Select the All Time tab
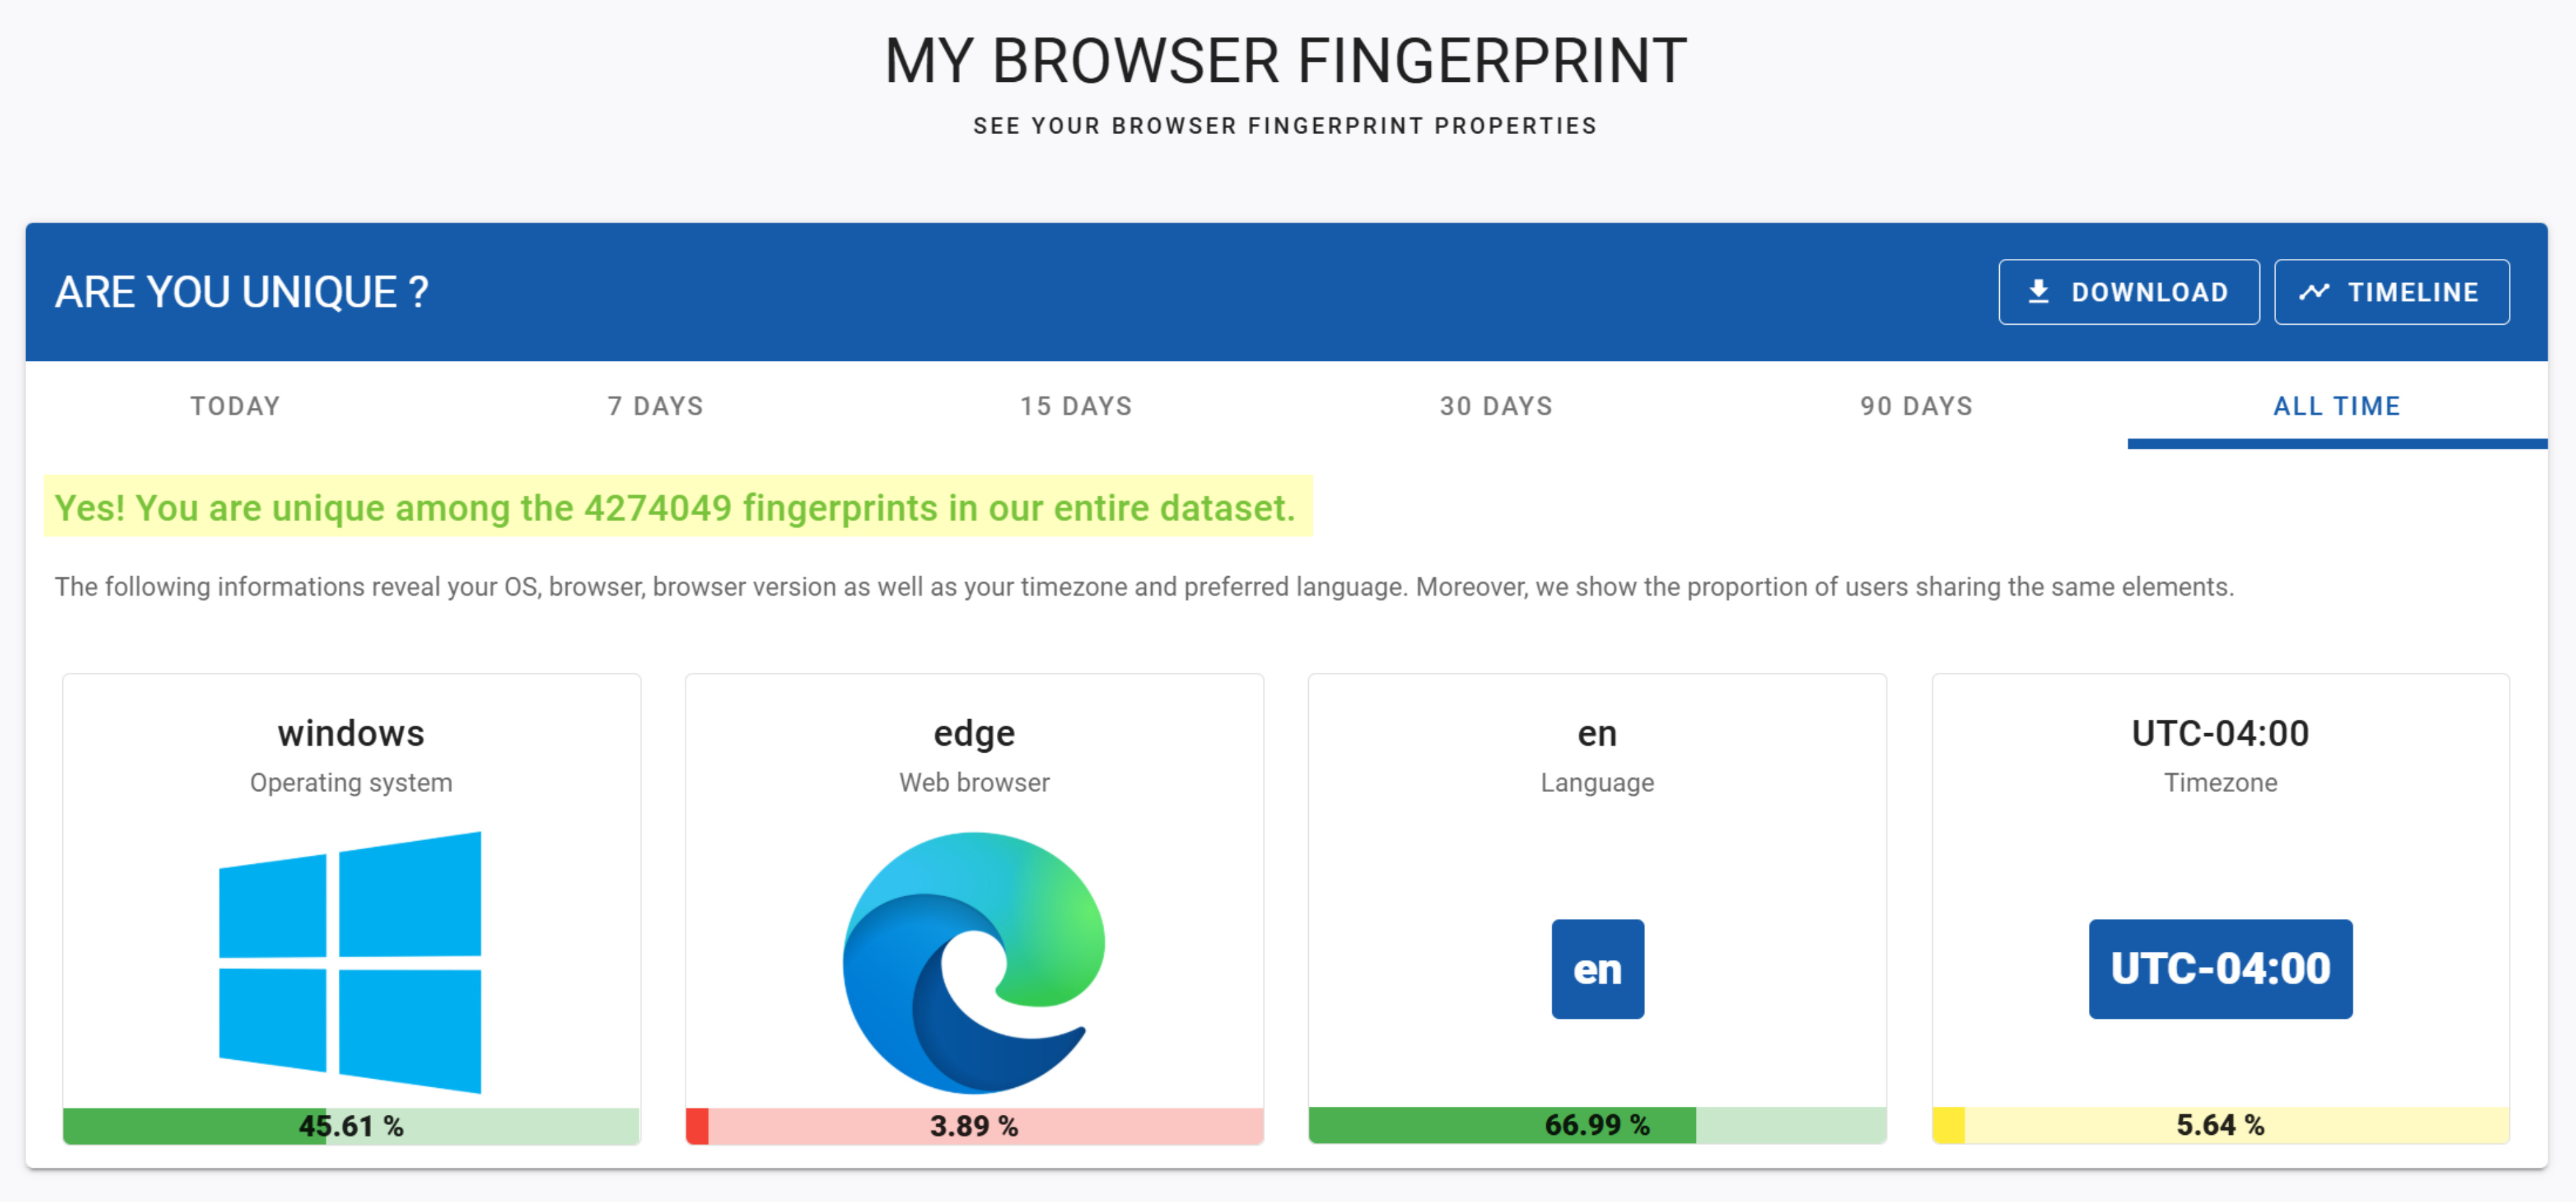This screenshot has width=2576, height=1202. coord(2336,405)
